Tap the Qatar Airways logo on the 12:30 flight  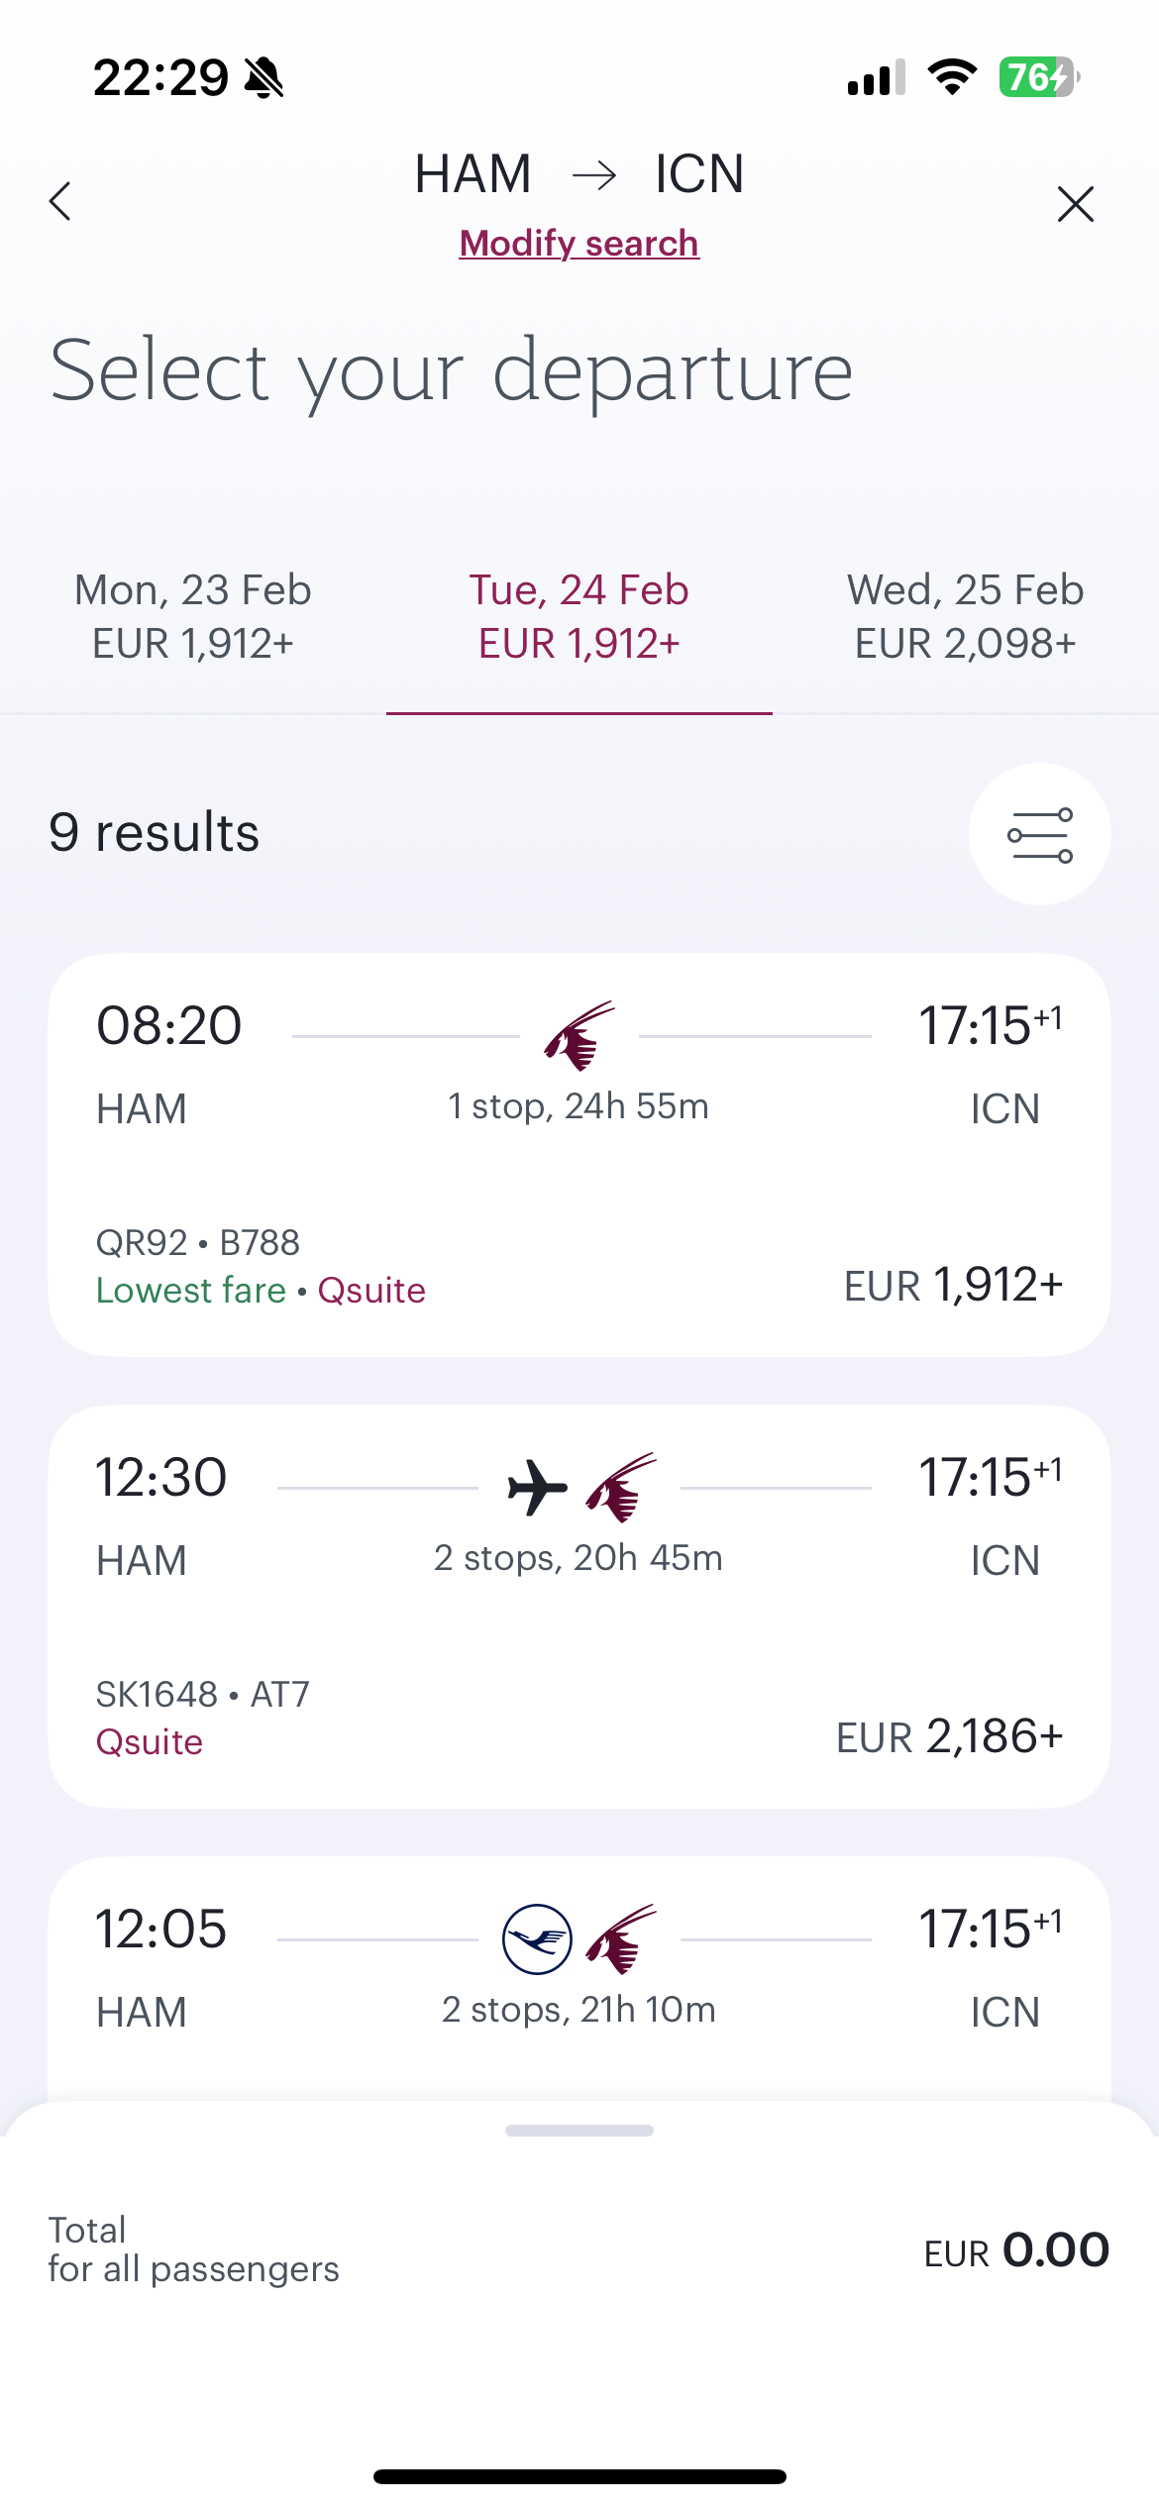tap(621, 1487)
